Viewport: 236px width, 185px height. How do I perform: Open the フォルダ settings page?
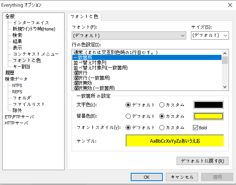pyautogui.click(x=22, y=98)
